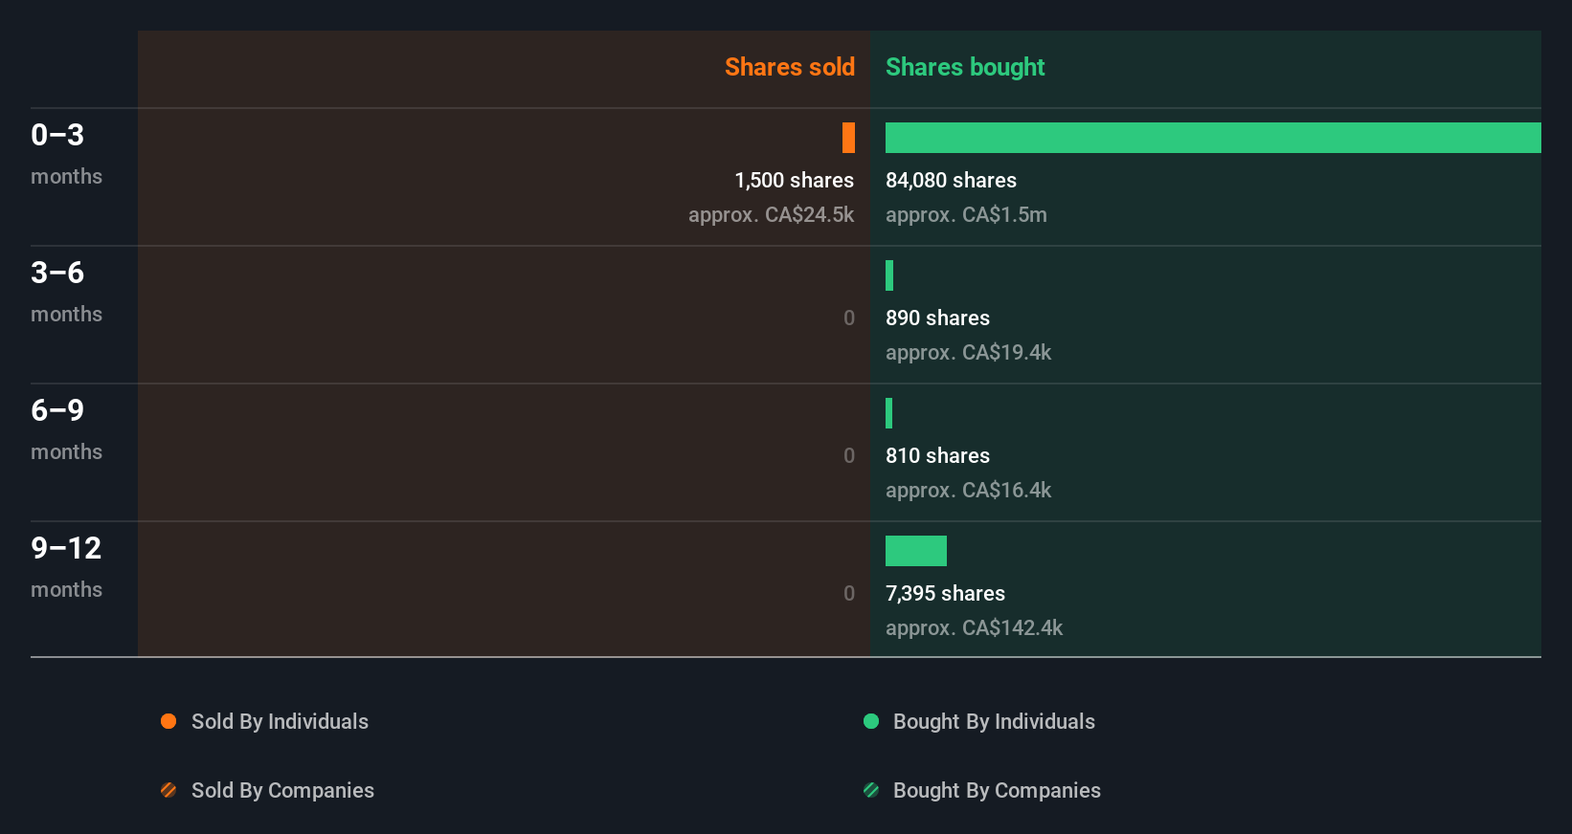Select the Sold By Companies legend label

282,790
